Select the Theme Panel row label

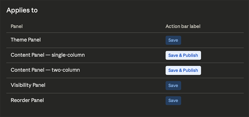pos(26,40)
